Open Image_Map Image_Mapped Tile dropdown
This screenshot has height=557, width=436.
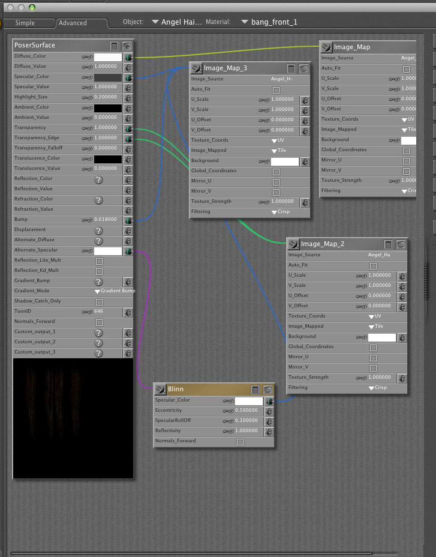[408, 130]
